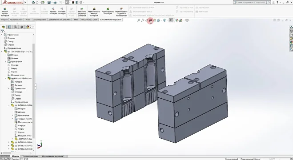
Task: Open the DisplayManager color ball tab
Action: (28, 27)
